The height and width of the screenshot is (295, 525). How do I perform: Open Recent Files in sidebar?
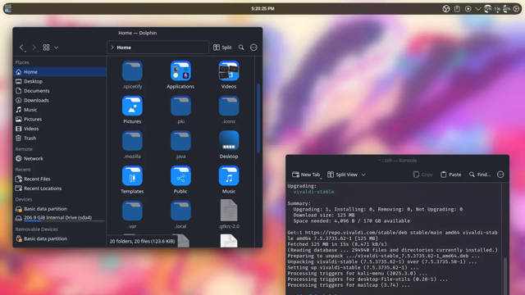click(x=60, y=179)
